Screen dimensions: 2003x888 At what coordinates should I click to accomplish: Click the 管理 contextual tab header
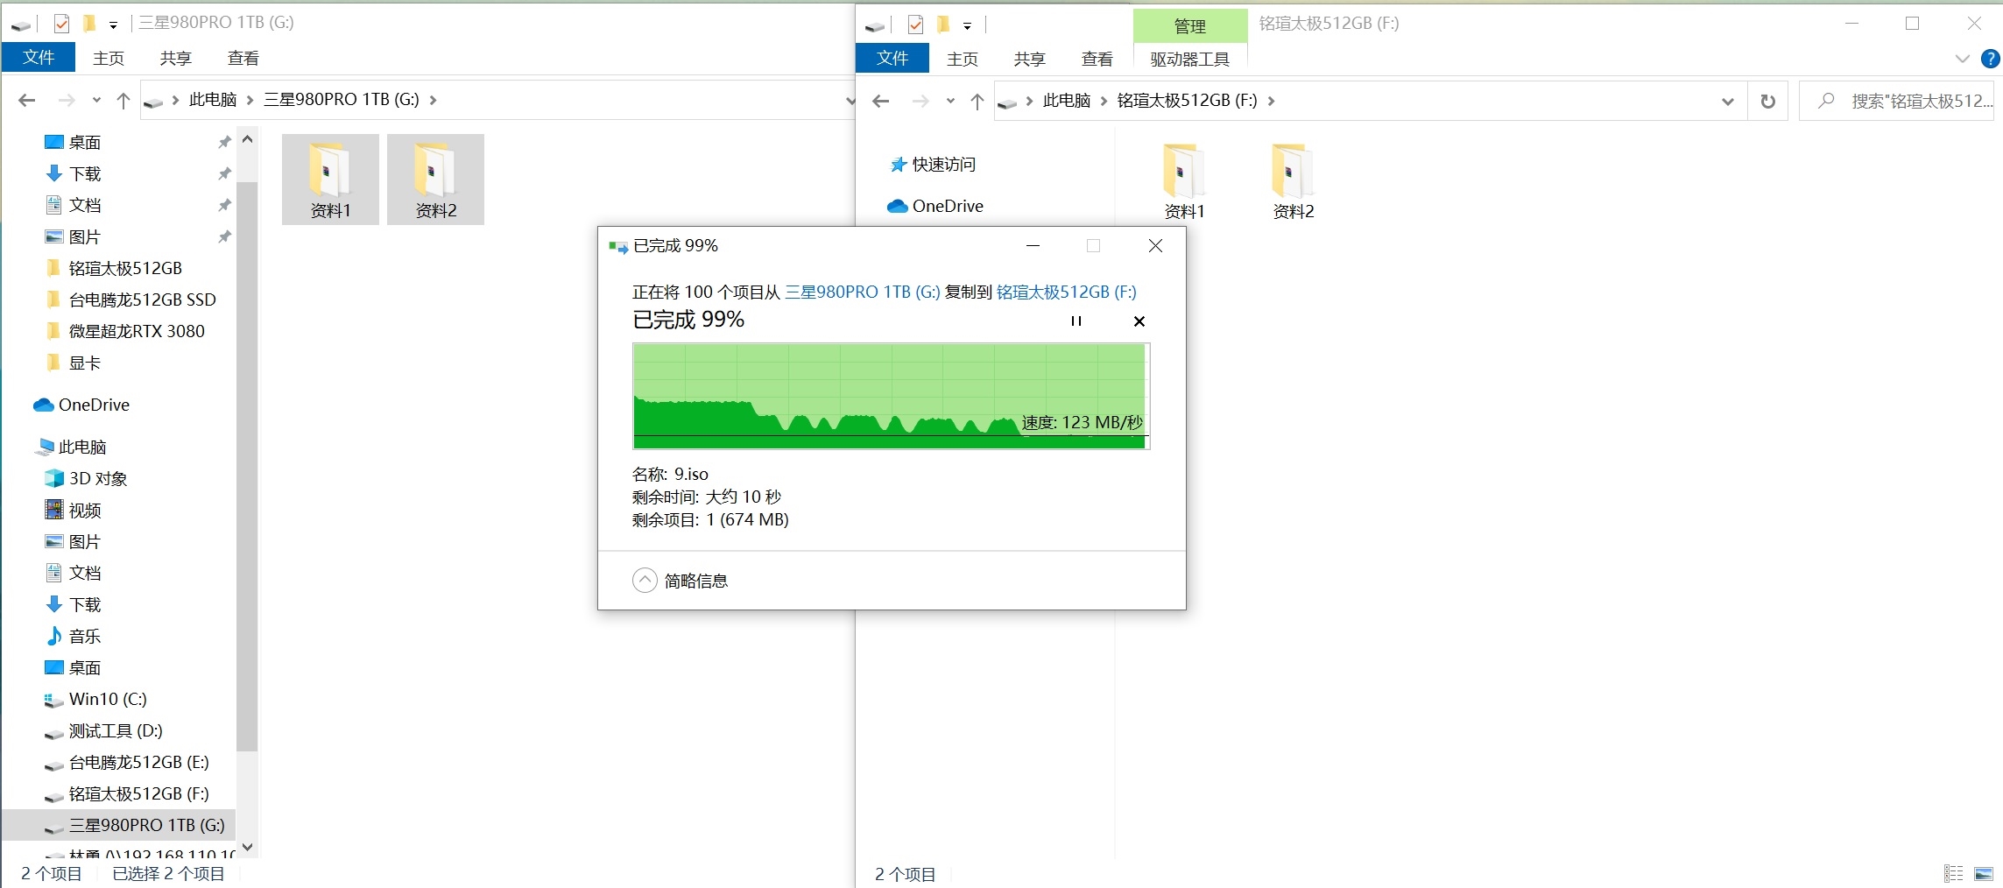click(x=1190, y=26)
